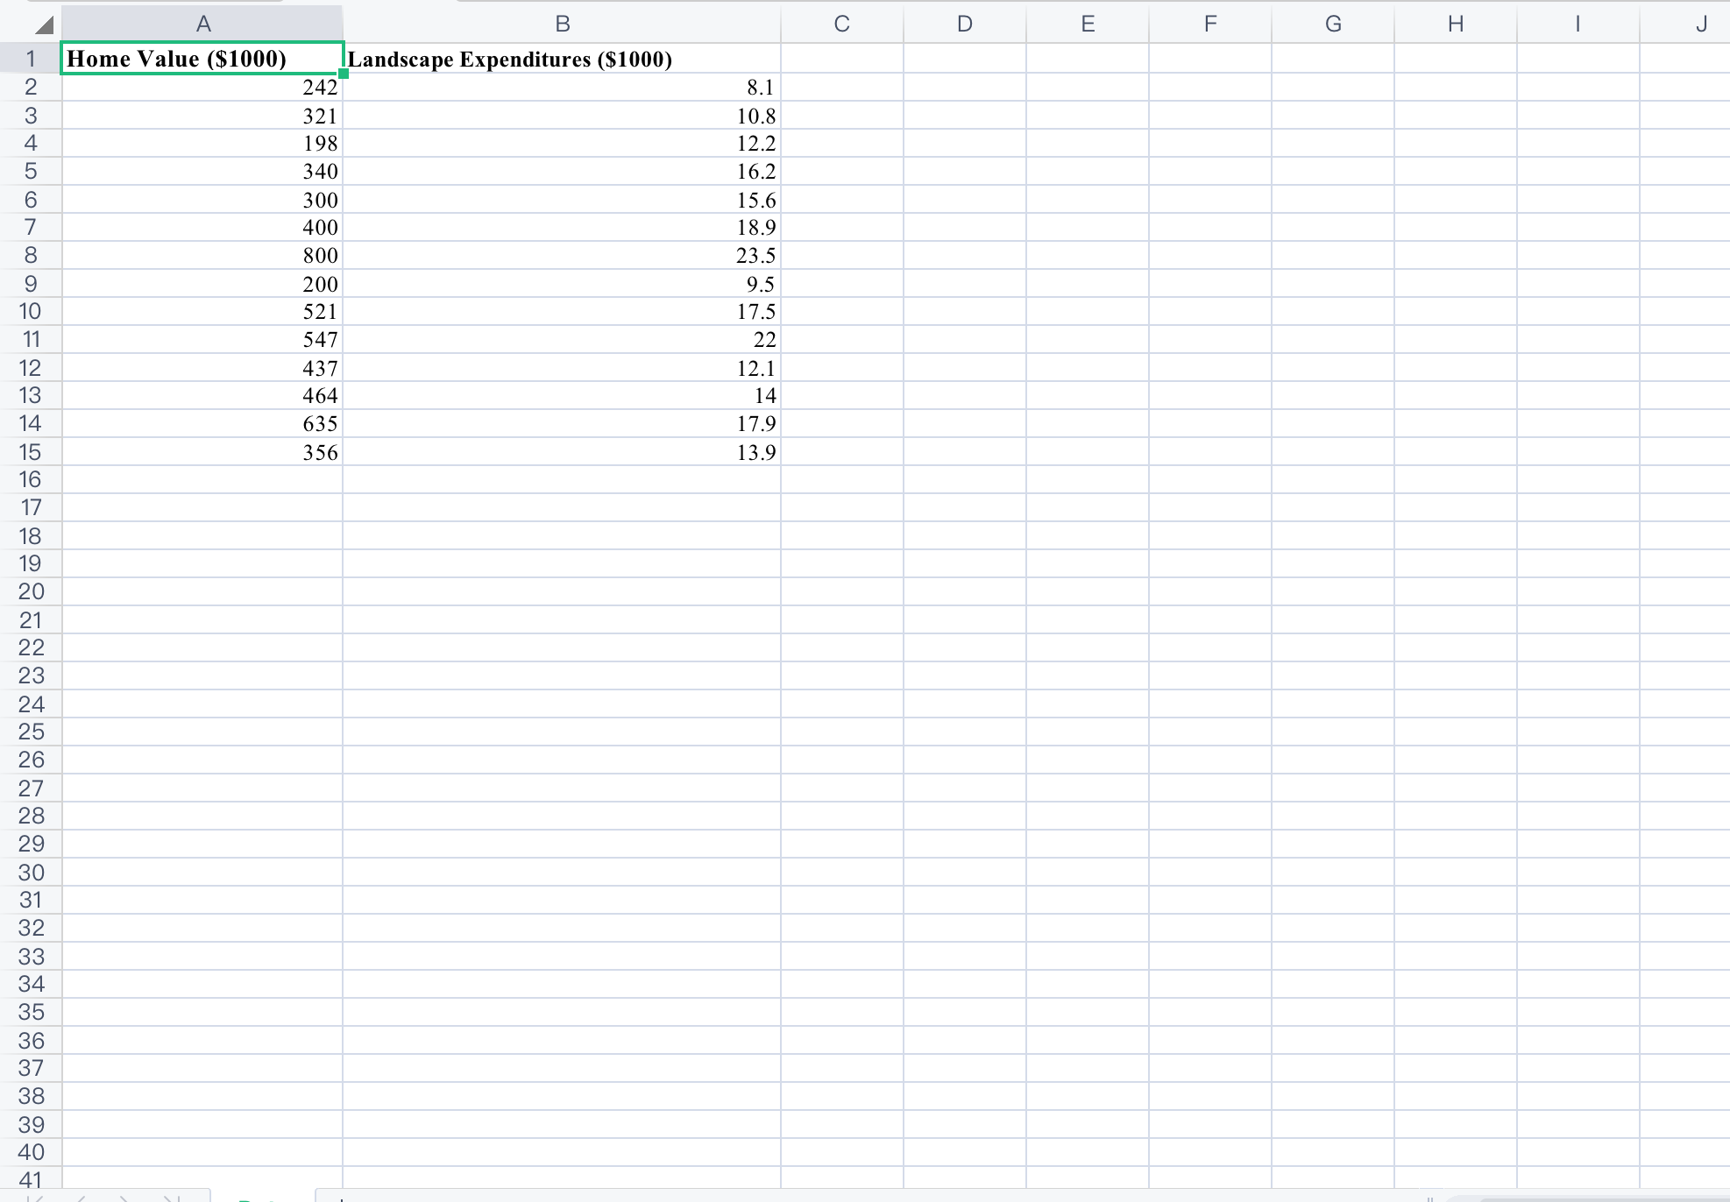Select the cell showing 8.1
Image resolution: width=1730 pixels, height=1202 pixels.
pyautogui.click(x=562, y=87)
